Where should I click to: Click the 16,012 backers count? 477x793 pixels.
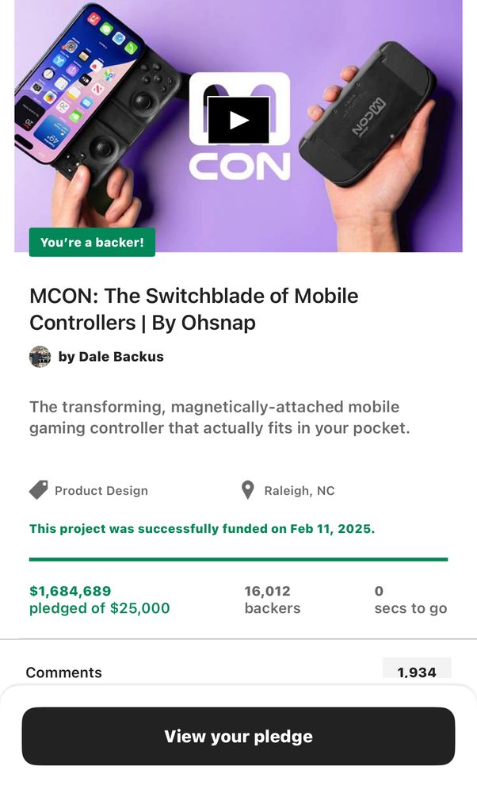pos(268,590)
